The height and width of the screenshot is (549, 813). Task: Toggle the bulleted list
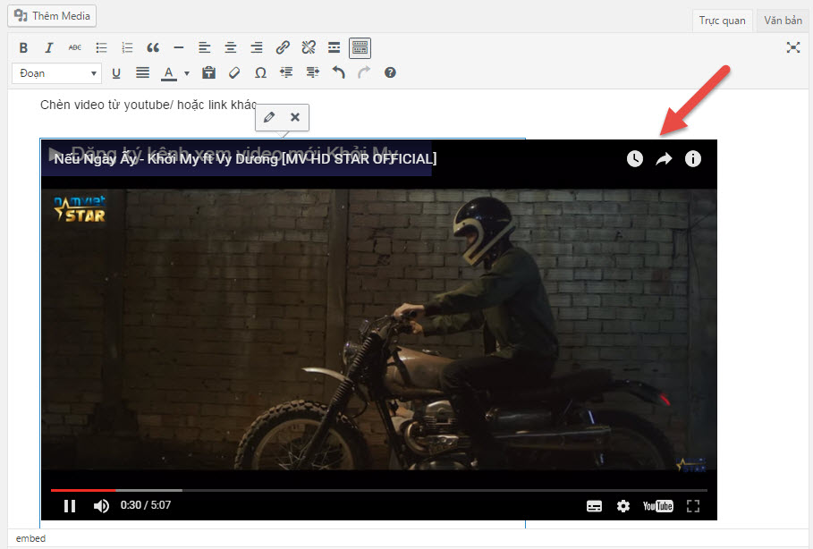pyautogui.click(x=101, y=47)
